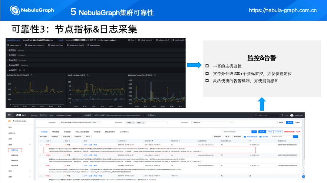Select the 7天内 time range
The width and height of the screenshot is (327, 183).
tap(270, 132)
